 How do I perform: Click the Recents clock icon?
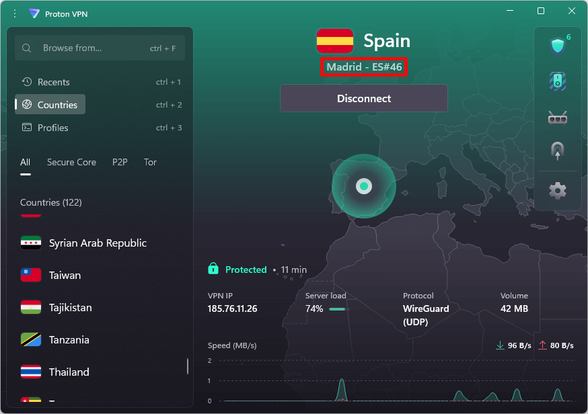click(27, 82)
